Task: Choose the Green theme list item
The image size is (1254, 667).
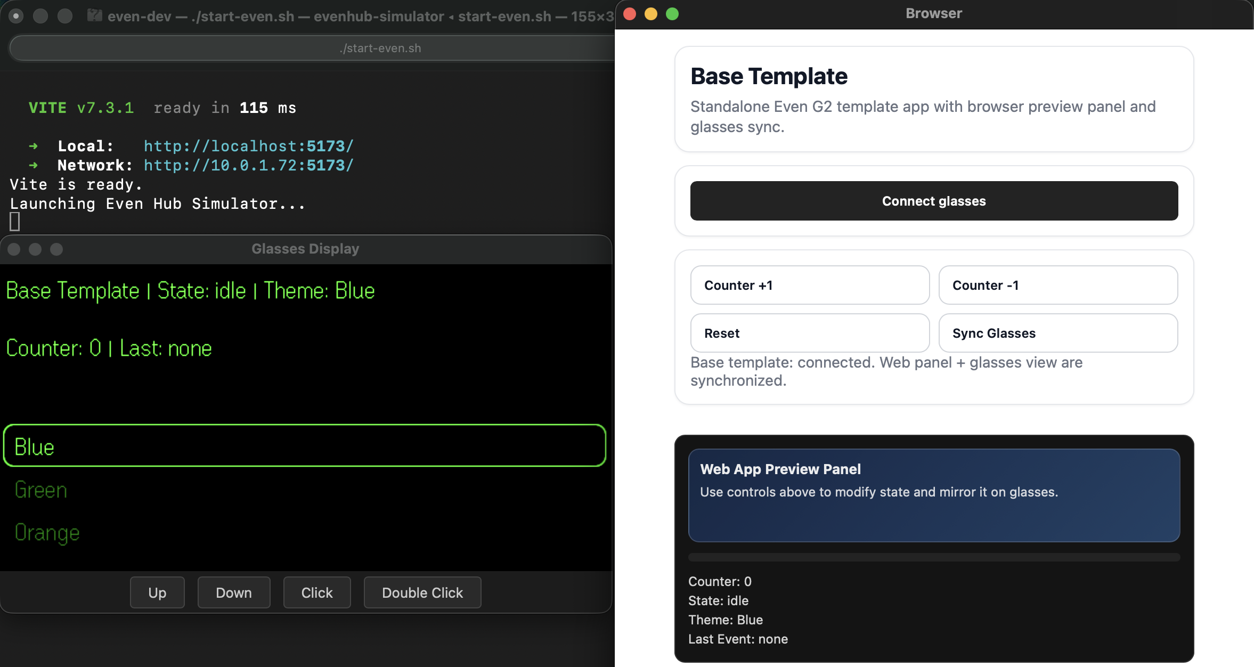Action: [x=305, y=490]
